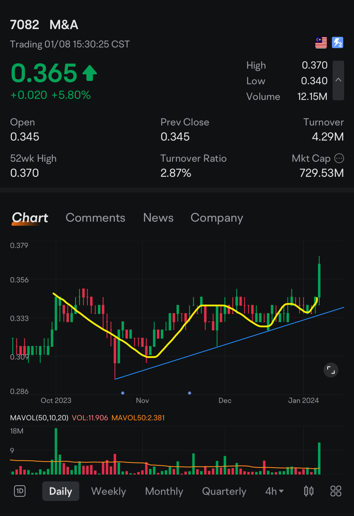The height and width of the screenshot is (516, 354).
Task: Tap the Prev Close value 0.345
Action: [x=175, y=136]
